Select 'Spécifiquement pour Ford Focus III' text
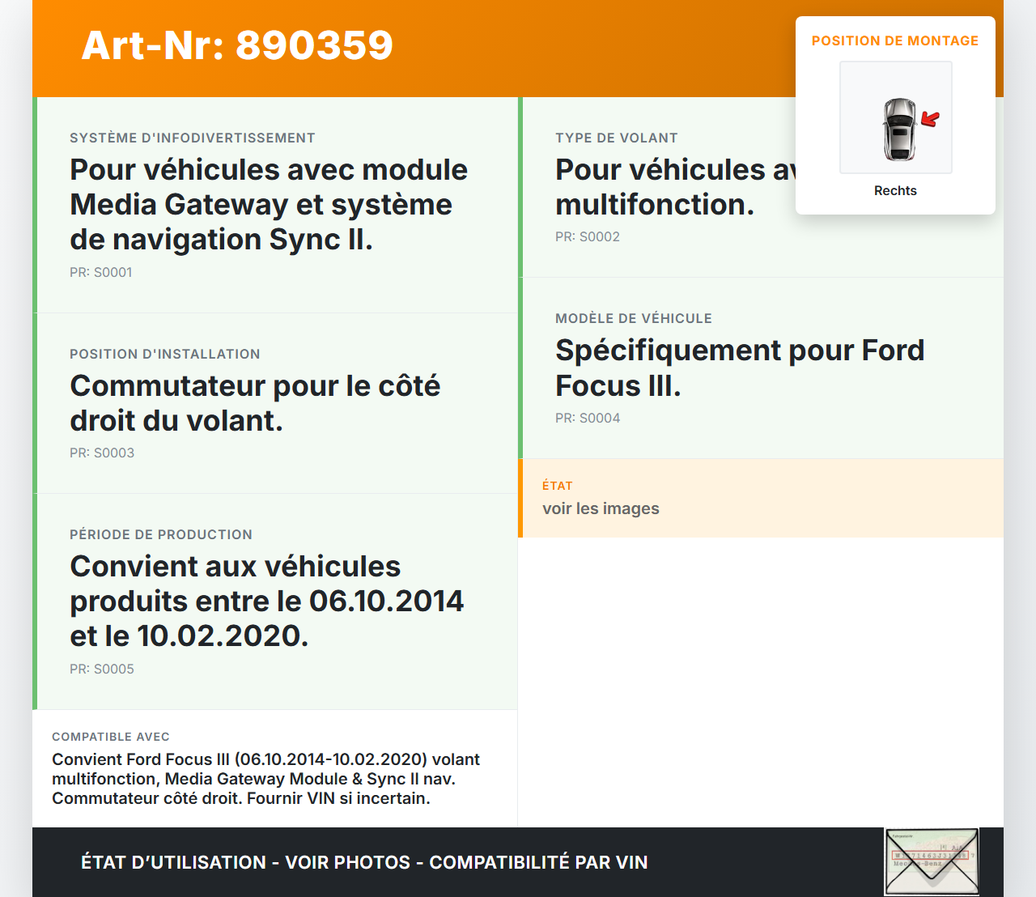This screenshot has height=897, width=1036. click(739, 368)
